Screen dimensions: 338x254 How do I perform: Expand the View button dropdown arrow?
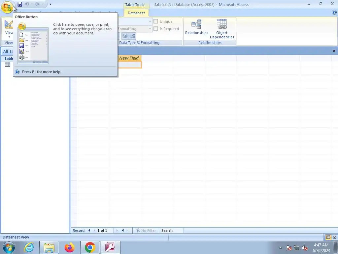pos(9,37)
